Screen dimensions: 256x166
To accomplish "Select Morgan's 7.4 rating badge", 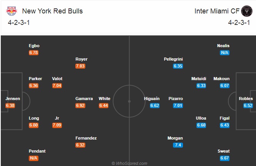I will [178, 145].
